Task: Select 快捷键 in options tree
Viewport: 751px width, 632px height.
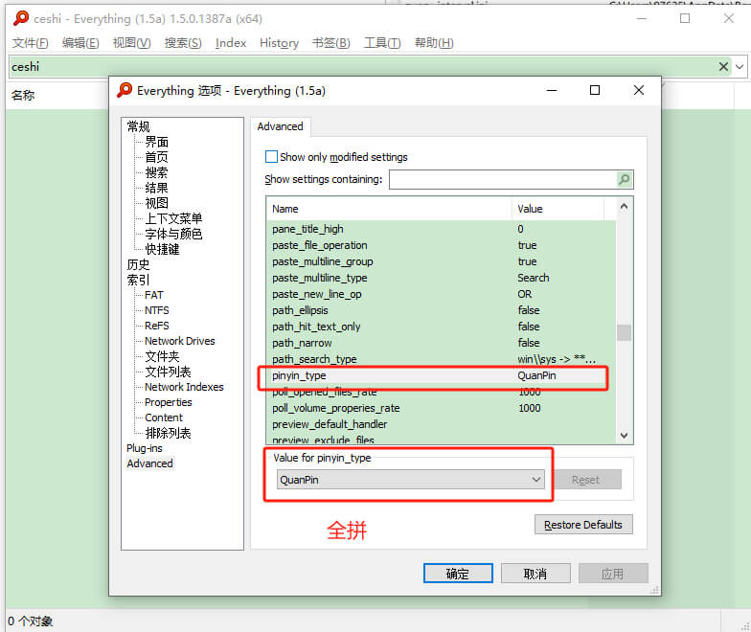Action: [163, 249]
